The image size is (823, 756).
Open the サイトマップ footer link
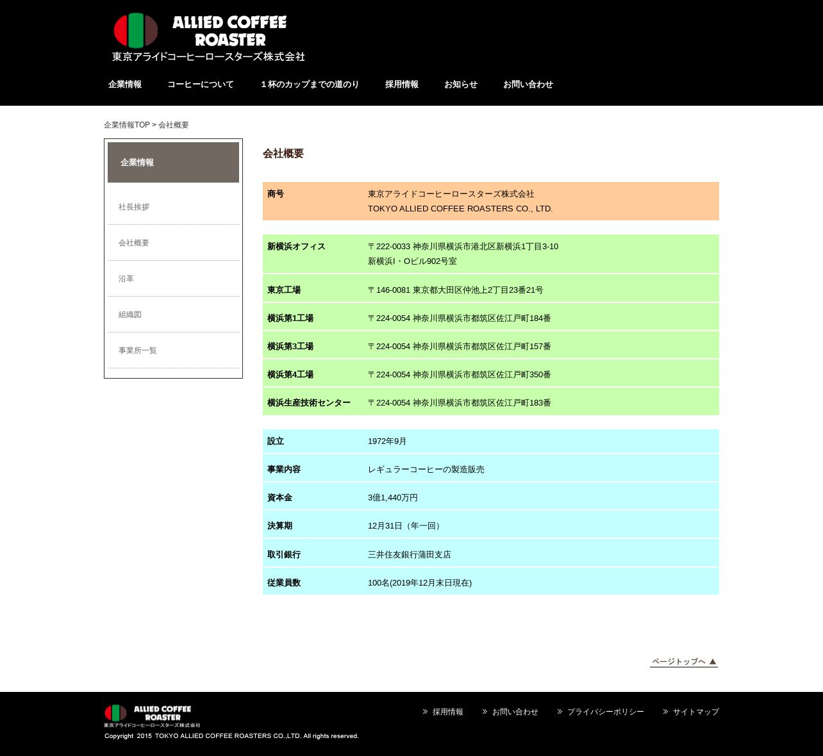click(695, 712)
